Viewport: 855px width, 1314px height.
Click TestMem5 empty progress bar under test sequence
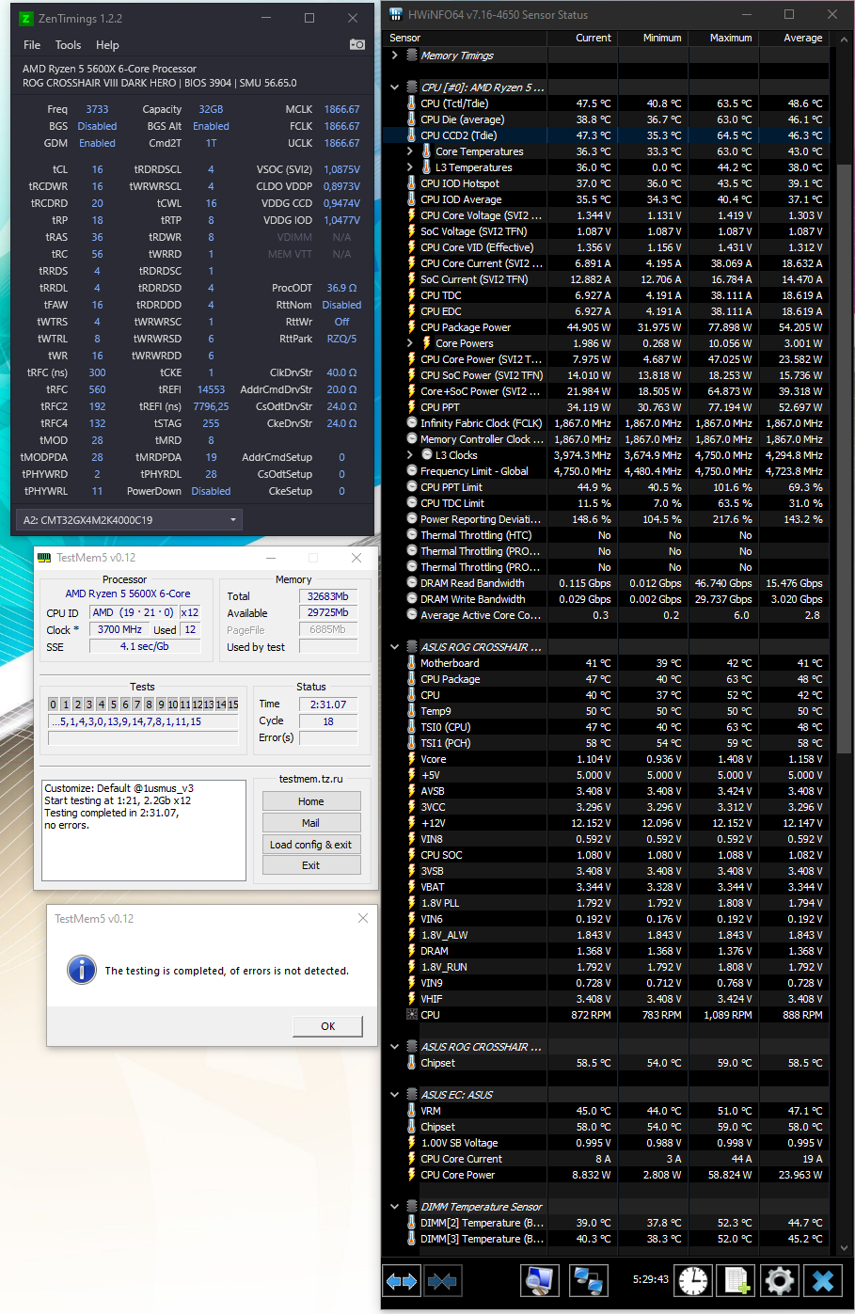(x=143, y=738)
